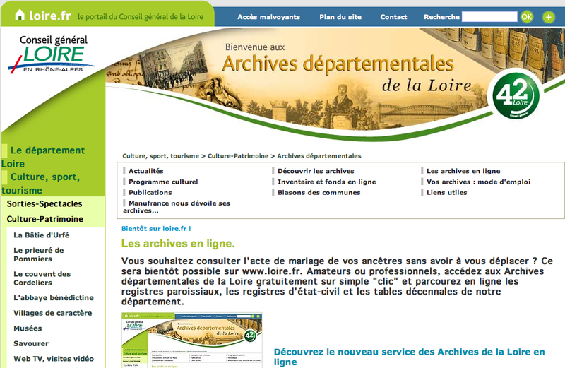
Task: Click the green 42 Loire badge
Action: [x=516, y=95]
